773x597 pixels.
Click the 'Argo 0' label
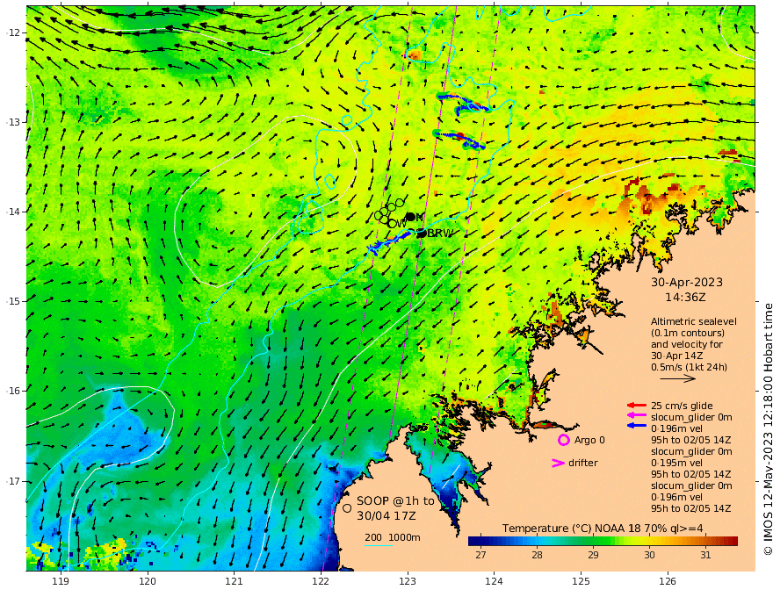click(x=589, y=441)
